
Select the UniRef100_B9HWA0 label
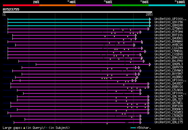[x=169, y=42]
